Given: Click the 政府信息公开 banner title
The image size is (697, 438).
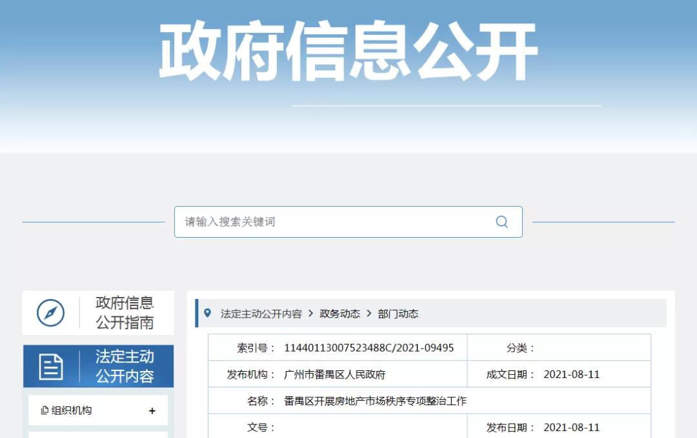Looking at the screenshot, I should [x=348, y=52].
